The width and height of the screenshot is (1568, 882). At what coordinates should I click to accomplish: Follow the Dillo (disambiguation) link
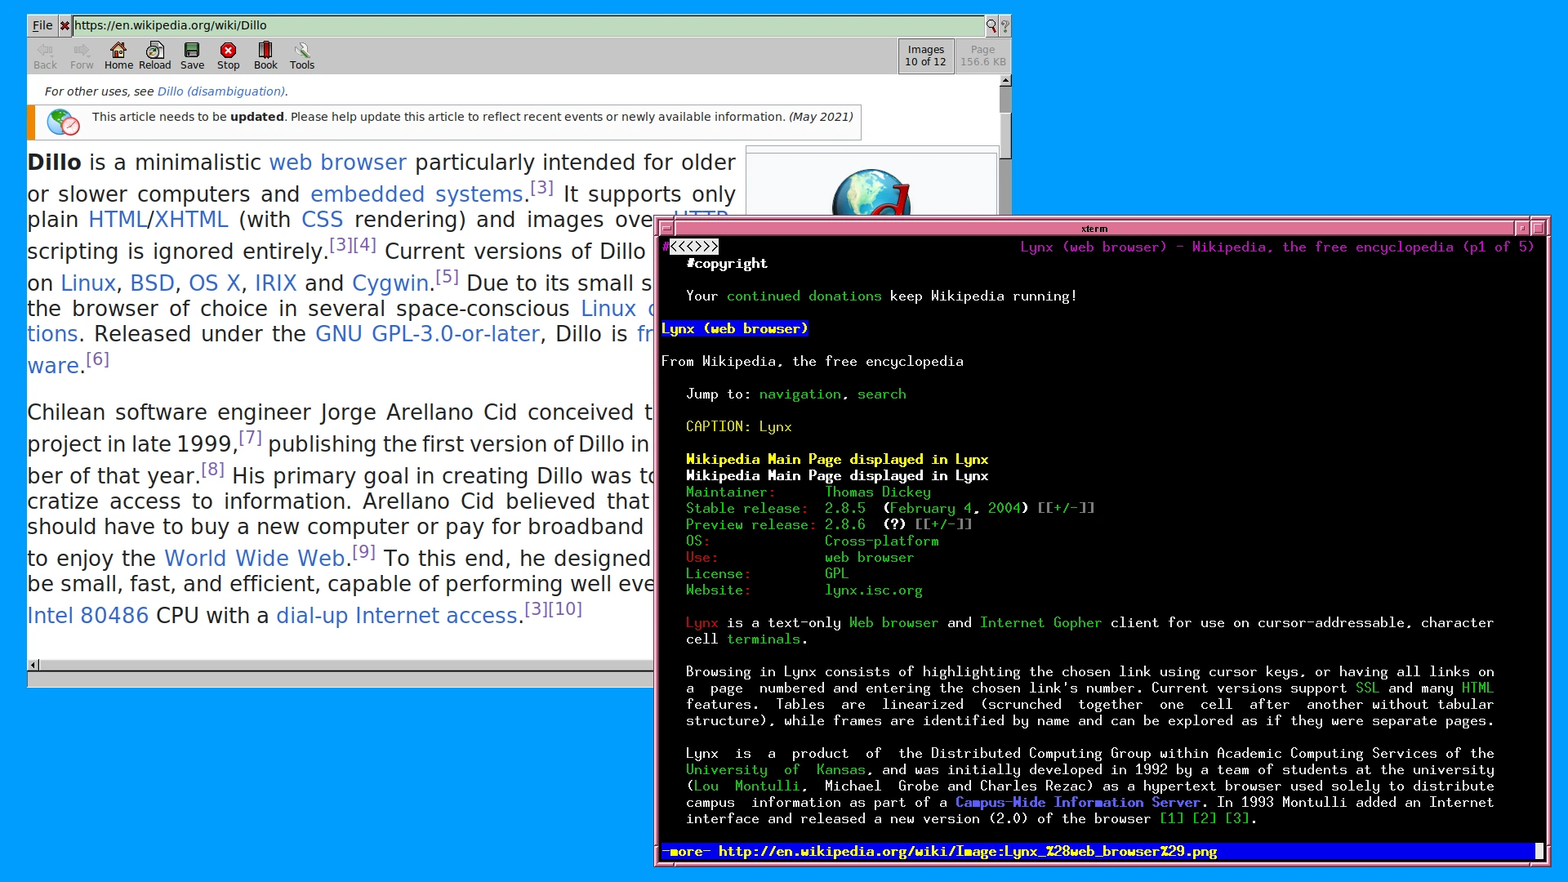[221, 91]
